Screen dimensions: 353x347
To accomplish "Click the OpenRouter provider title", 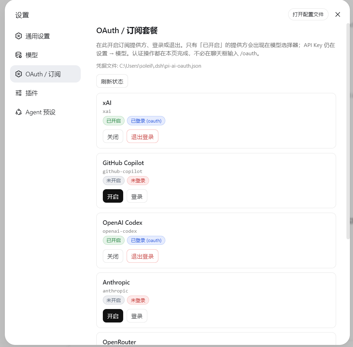I will coord(119,342).
